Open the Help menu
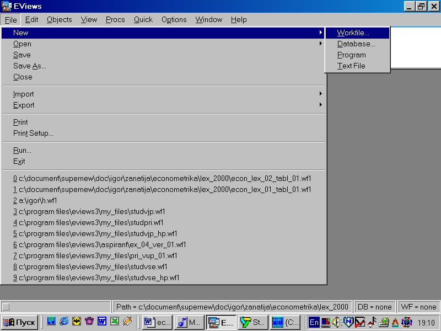Viewport: 441px width, 331px height. point(239,20)
